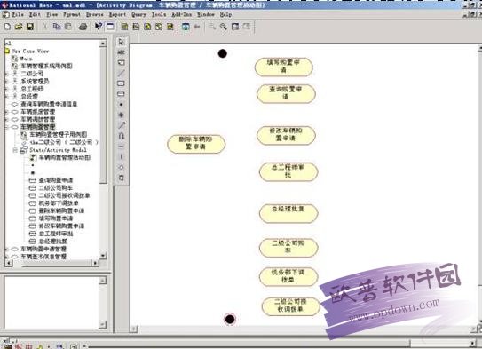Expand the 车辆基本信息管理 use case node

6,257
